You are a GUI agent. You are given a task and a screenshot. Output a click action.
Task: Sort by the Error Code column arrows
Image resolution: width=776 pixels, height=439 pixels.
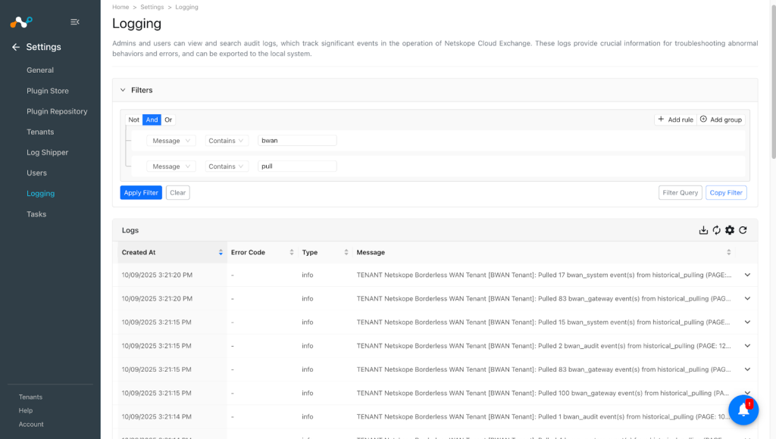(292, 252)
